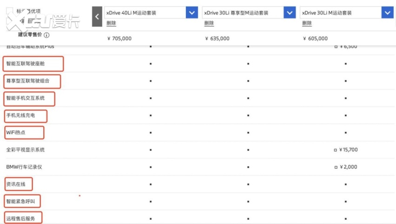Click 删除 under xDrive 30Li 尊享型M运动套装
This screenshot has height=224, width=396.
(209, 23)
